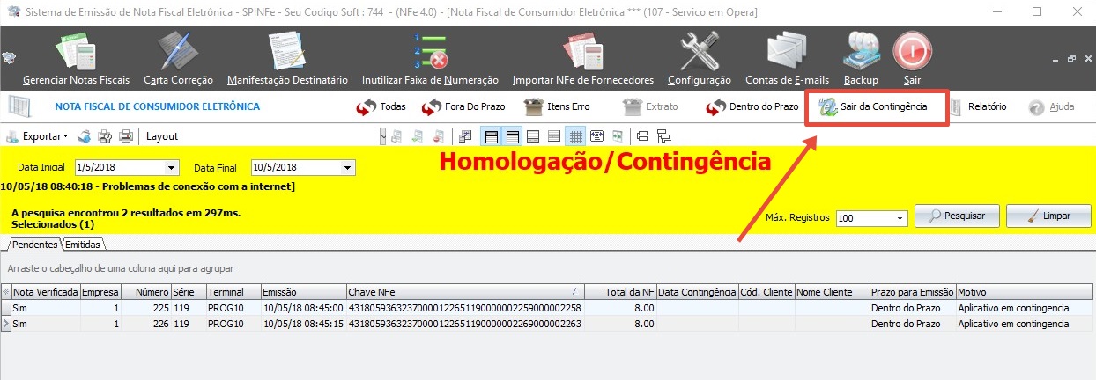Toggle grid lines display
Viewport: 1096px width, 380px height.
tap(575, 136)
